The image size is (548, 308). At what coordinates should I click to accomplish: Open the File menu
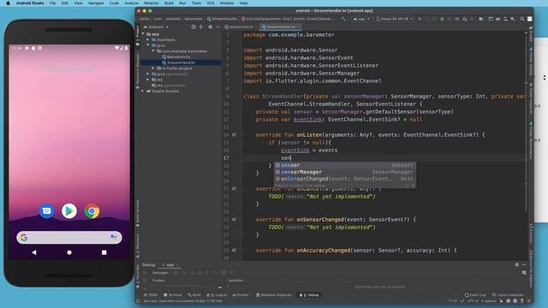coord(52,3)
